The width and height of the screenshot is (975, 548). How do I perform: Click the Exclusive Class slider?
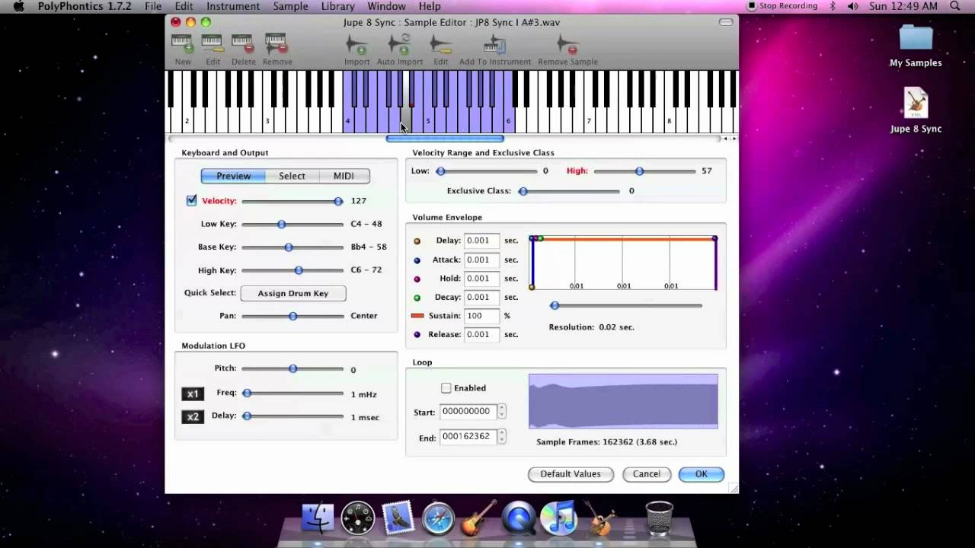click(569, 191)
